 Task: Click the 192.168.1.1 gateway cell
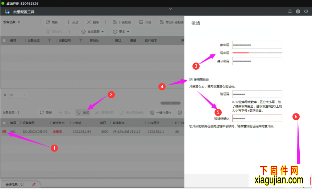[156, 132]
